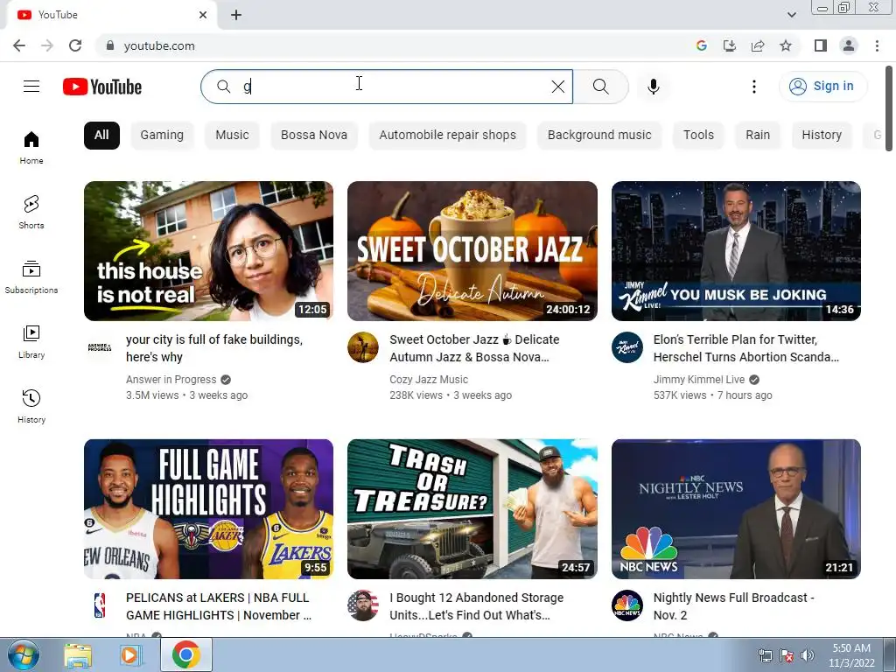
Task: Go to Home in the sidebar
Action: [31, 148]
